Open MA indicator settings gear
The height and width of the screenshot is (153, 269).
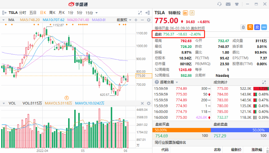pos(148,20)
